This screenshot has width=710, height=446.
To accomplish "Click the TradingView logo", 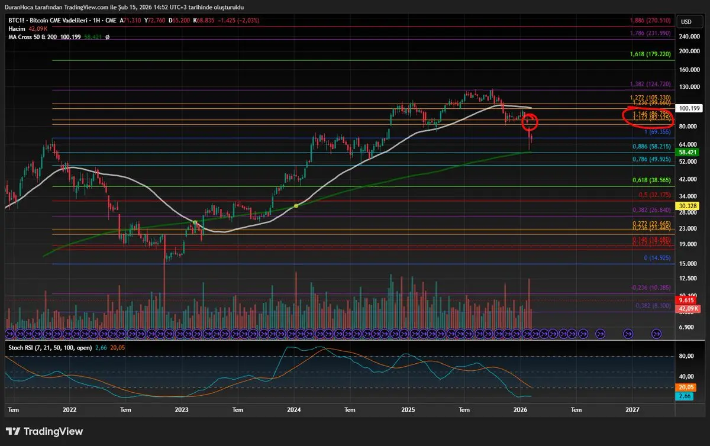I will [x=44, y=431].
